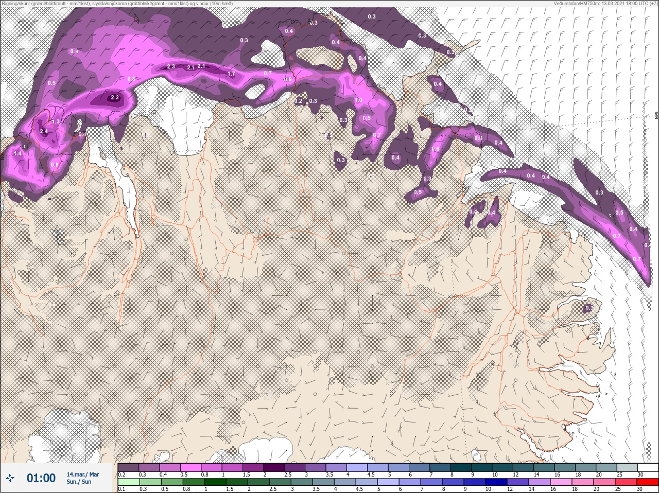Click the 'Sun./ Sun' weekday label
The image size is (659, 493).
coord(79,482)
